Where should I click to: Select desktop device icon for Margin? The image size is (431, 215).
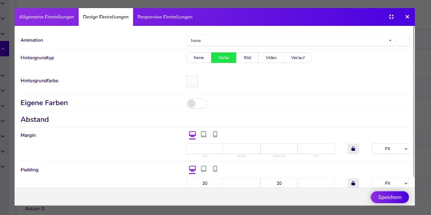(x=192, y=135)
